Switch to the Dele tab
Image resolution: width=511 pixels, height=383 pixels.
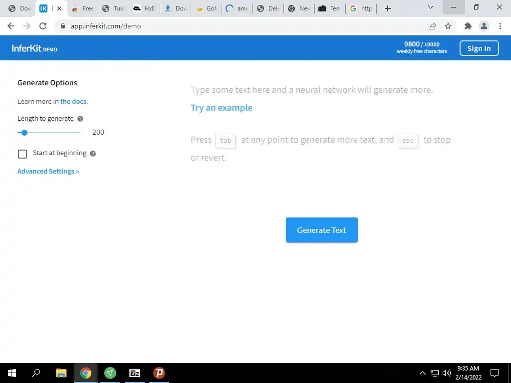pyautogui.click(x=268, y=8)
